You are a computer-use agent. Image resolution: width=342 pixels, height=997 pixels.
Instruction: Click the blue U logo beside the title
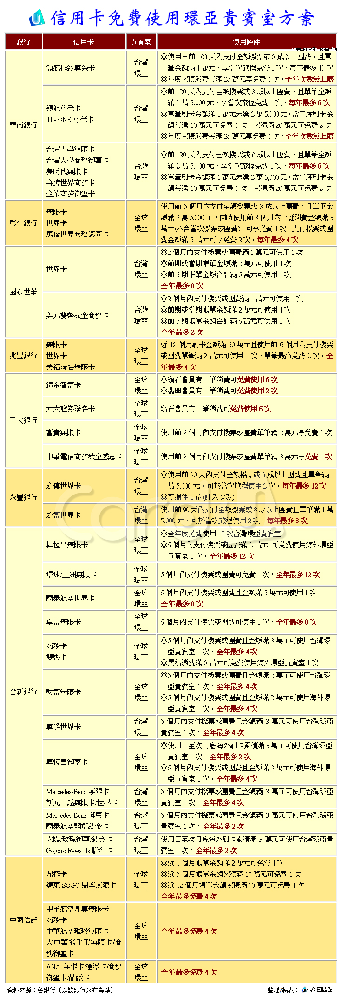coord(37,17)
